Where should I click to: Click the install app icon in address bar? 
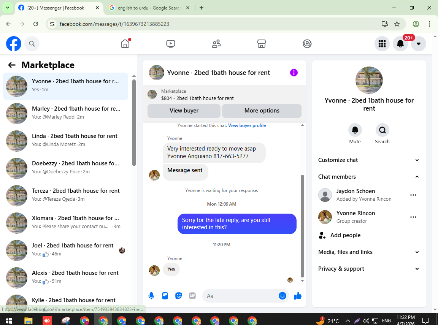(385, 24)
